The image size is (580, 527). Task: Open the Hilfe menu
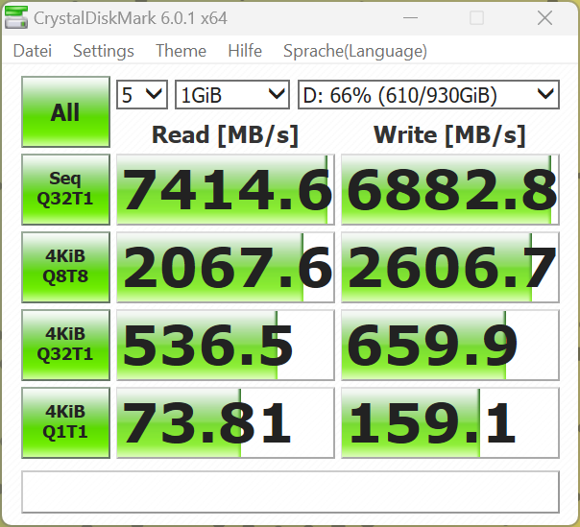coord(245,51)
